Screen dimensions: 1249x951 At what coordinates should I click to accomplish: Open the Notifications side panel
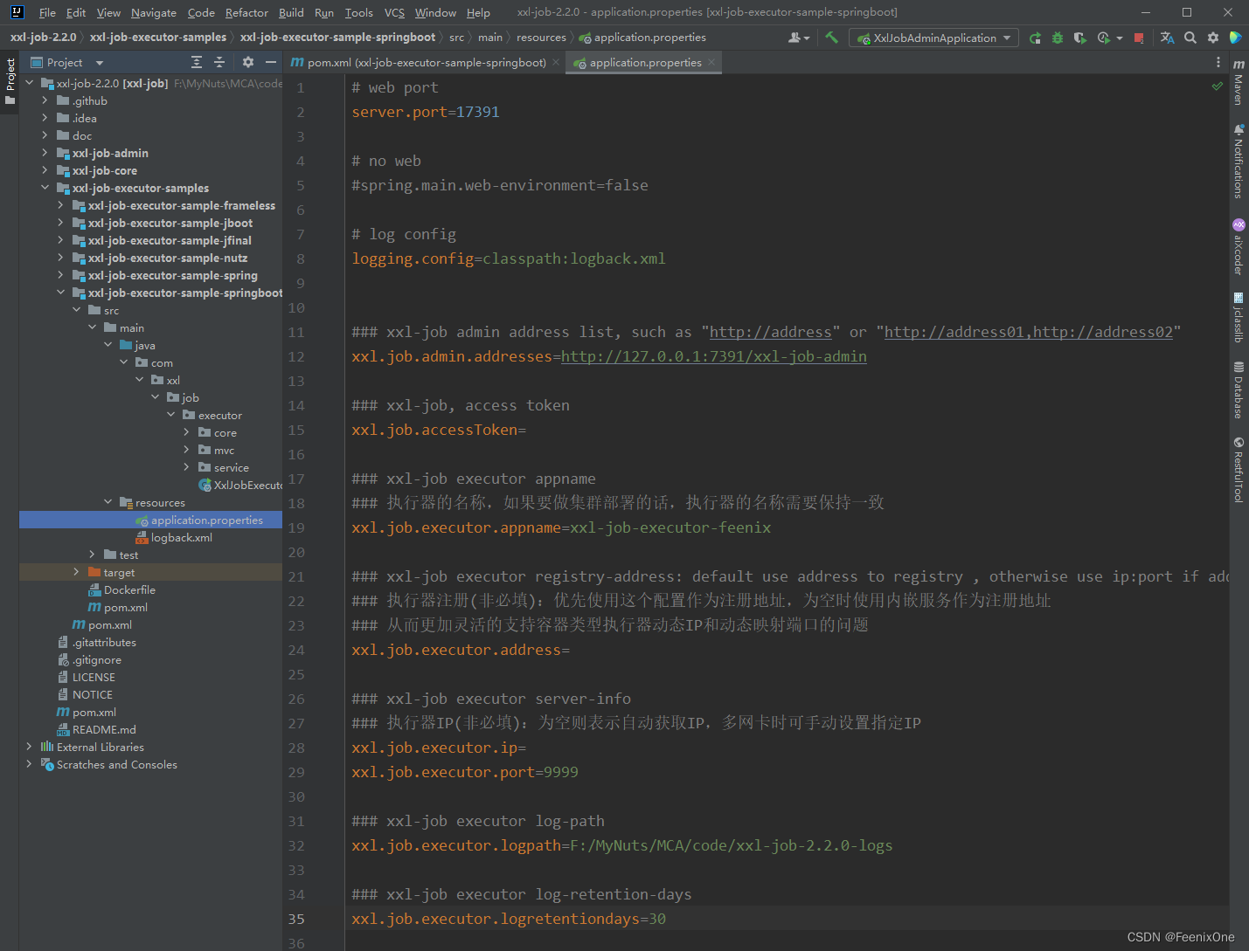pos(1239,162)
